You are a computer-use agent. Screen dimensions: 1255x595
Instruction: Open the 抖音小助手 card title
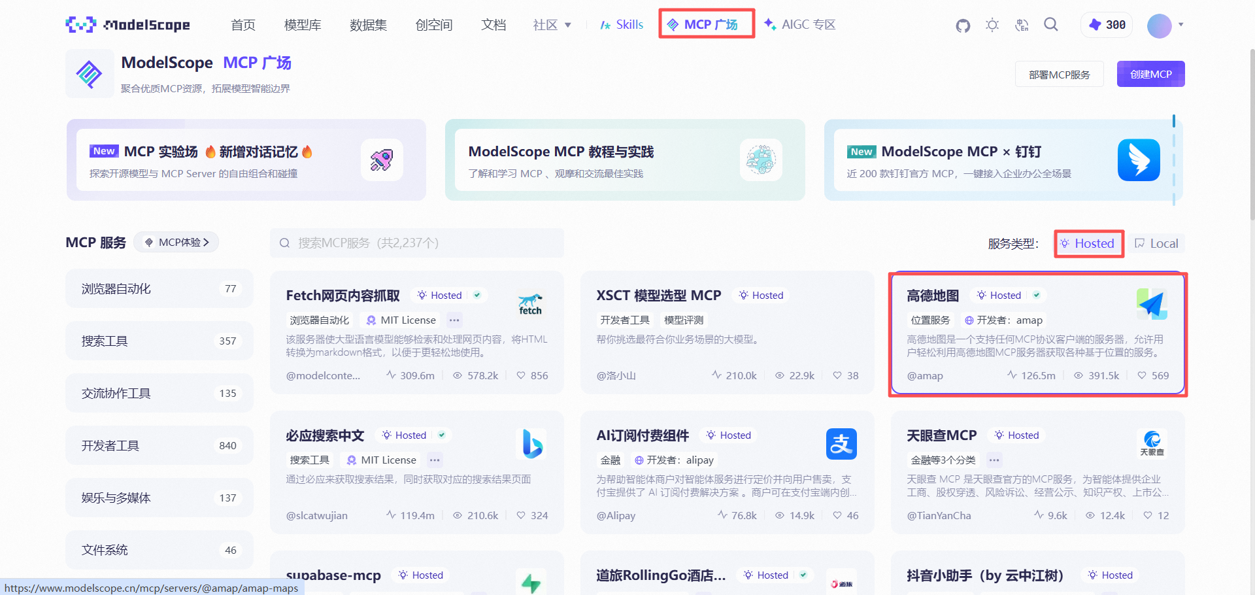[x=985, y=575]
